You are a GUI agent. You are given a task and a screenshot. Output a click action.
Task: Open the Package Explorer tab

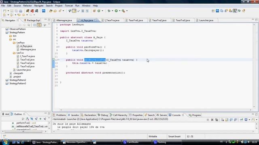32,21
